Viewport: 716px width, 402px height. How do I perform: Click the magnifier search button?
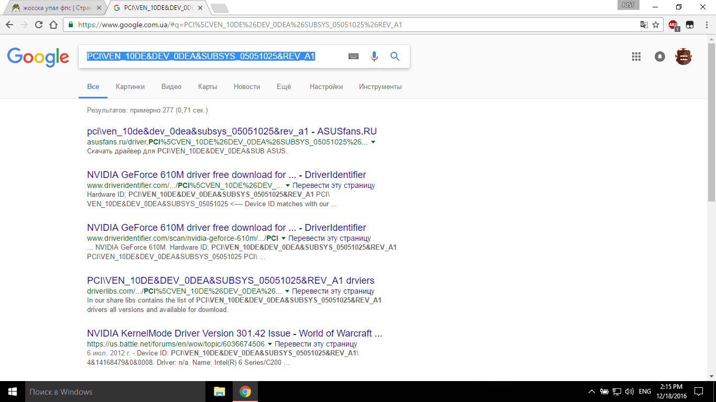[395, 57]
